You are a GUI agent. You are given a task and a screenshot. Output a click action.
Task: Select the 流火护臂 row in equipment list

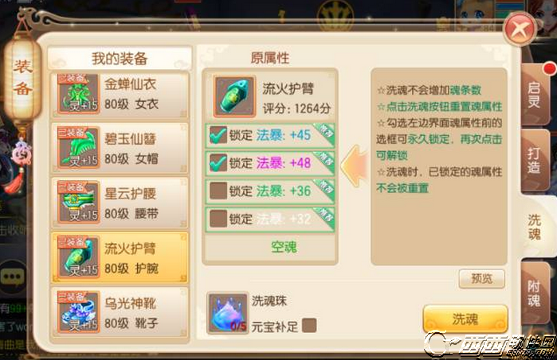click(120, 257)
